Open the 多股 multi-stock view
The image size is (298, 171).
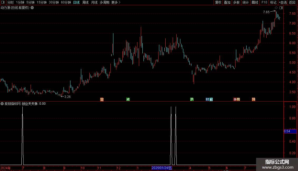236,2
